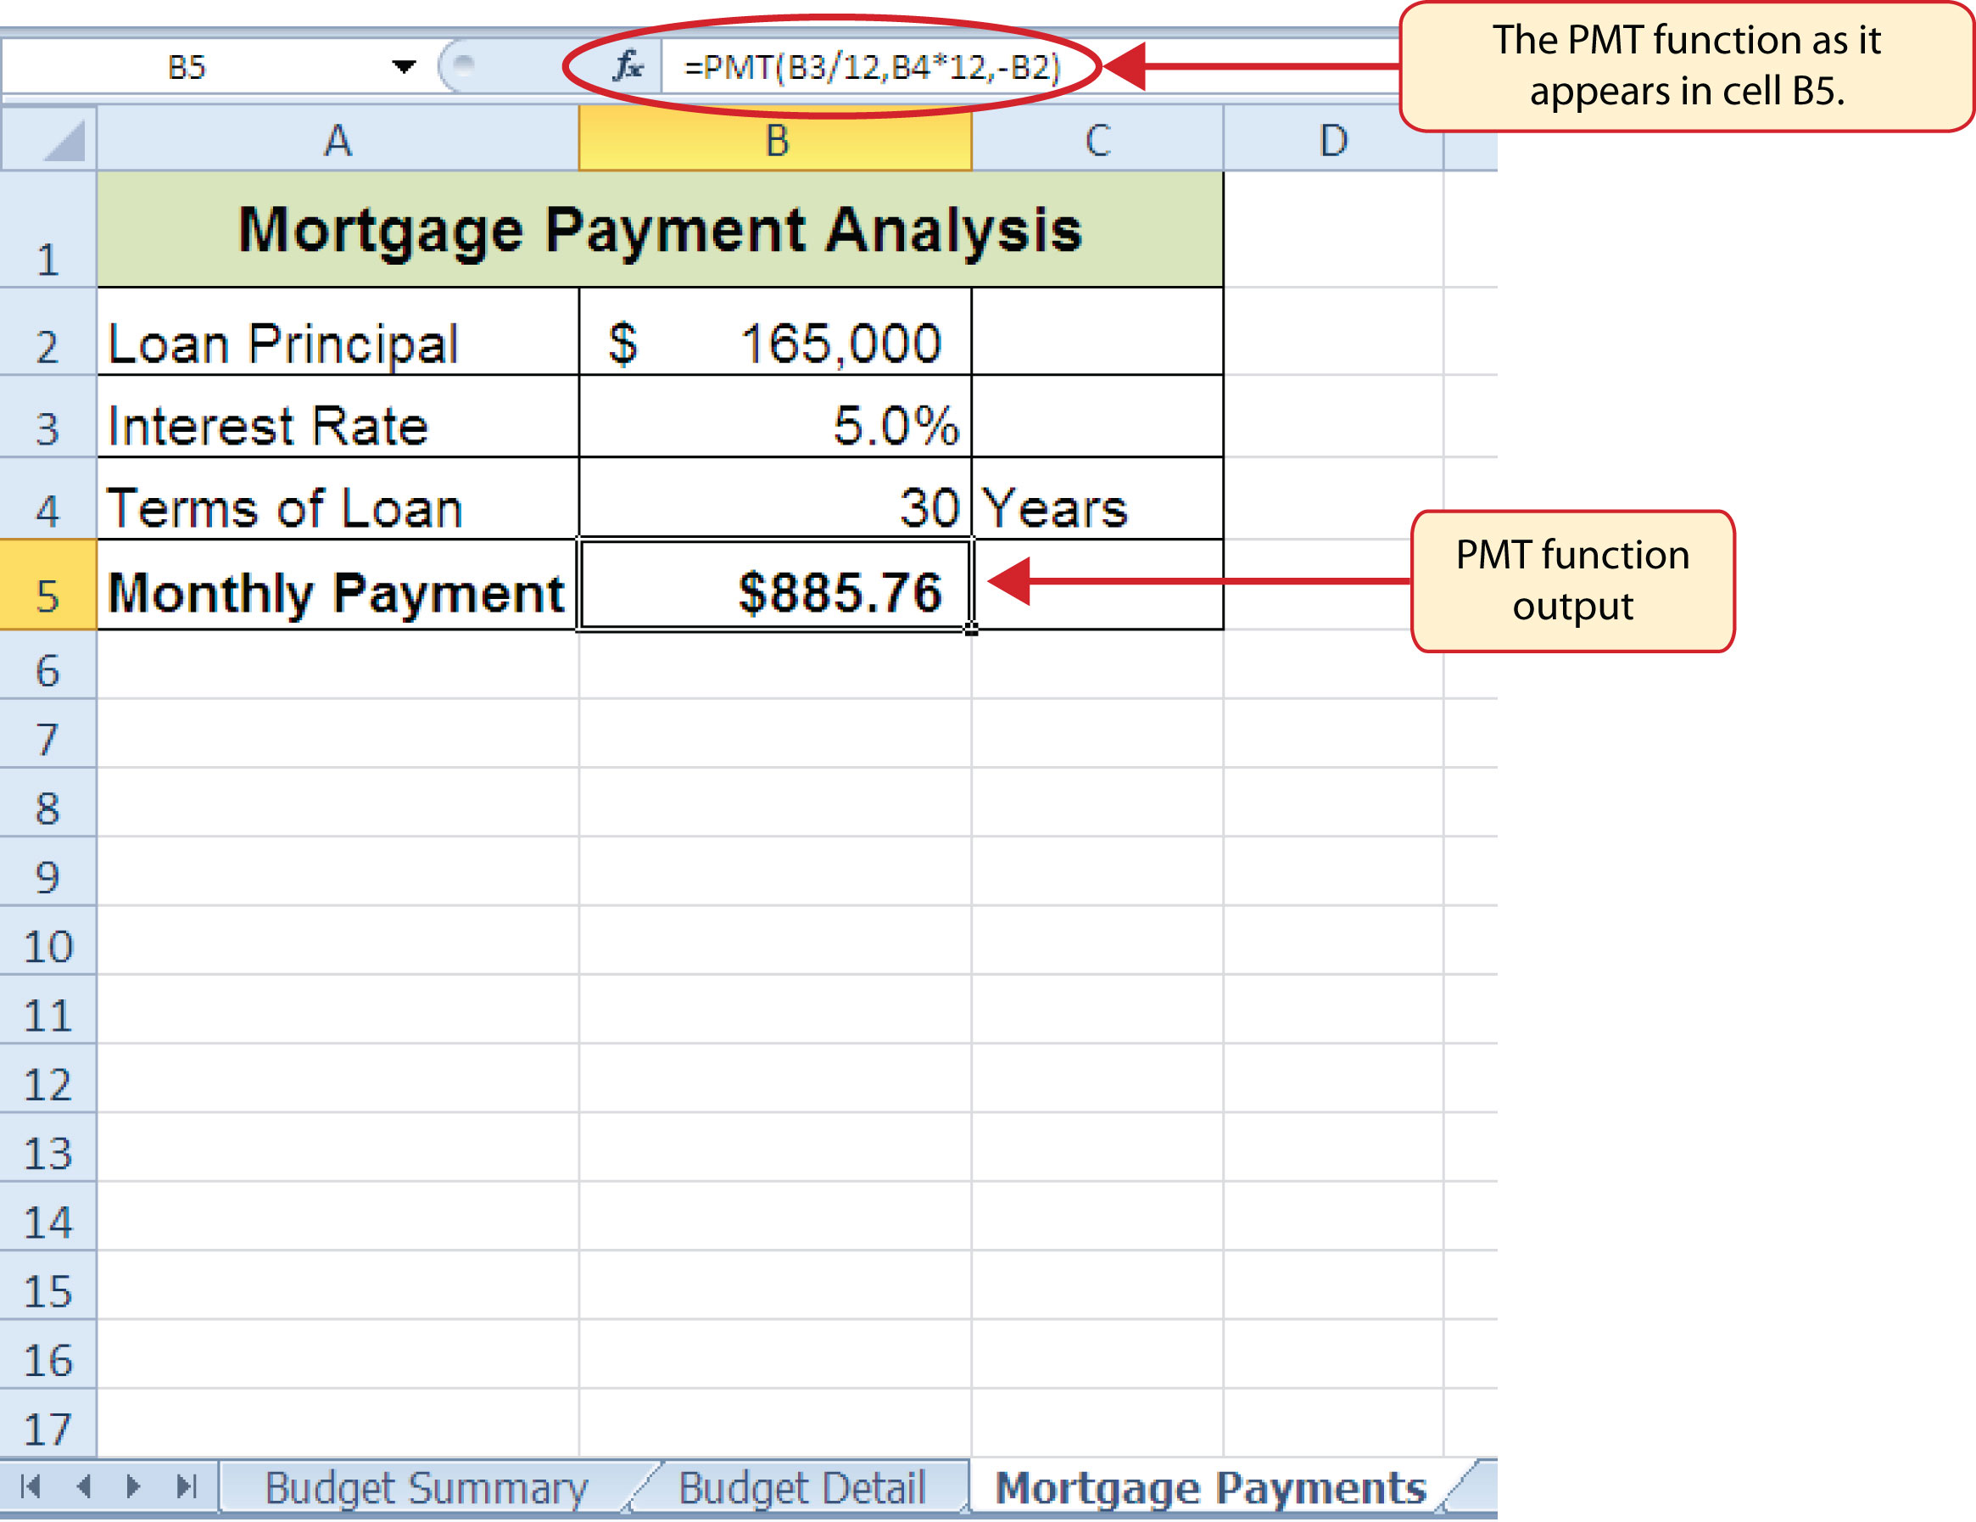Viewport: 1976px width, 1522px height.
Task: Select column A header
Action: [x=338, y=139]
